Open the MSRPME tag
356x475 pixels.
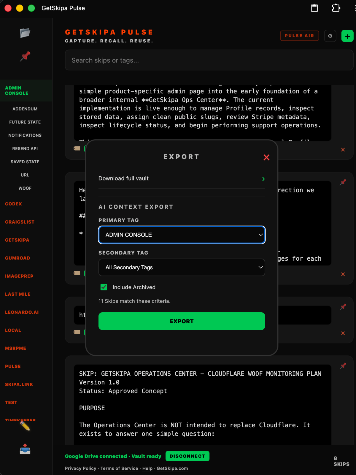[x=15, y=349]
